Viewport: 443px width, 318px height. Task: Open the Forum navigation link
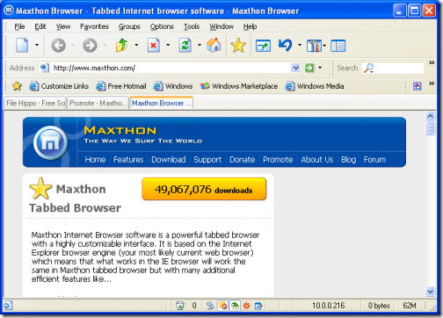pos(374,160)
